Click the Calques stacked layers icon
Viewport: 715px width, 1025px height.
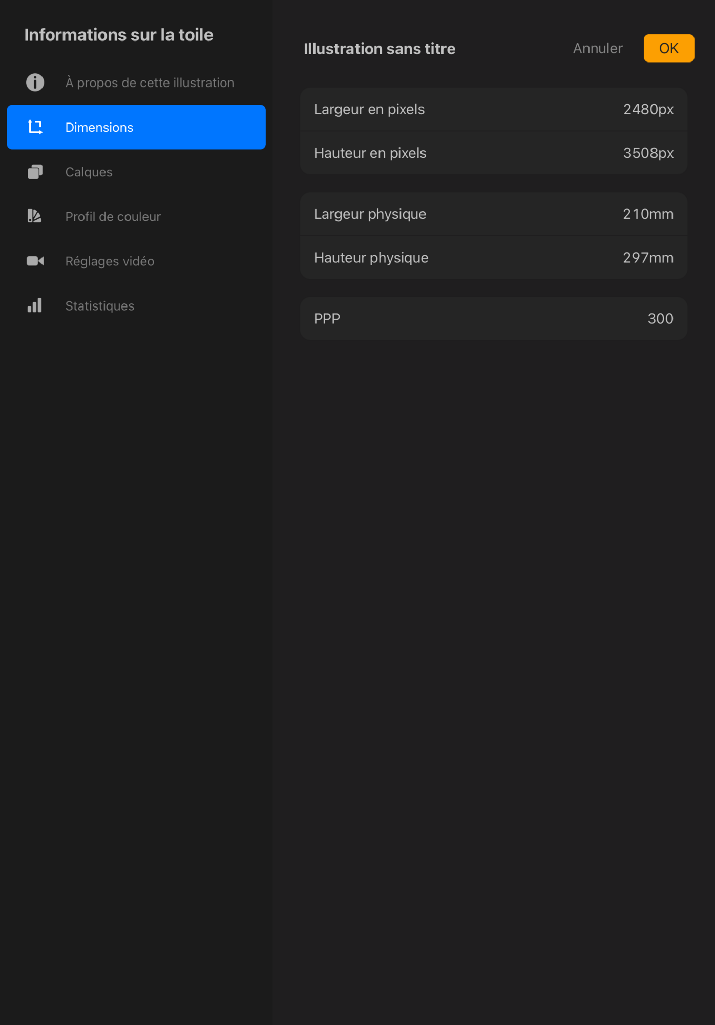pos(35,172)
